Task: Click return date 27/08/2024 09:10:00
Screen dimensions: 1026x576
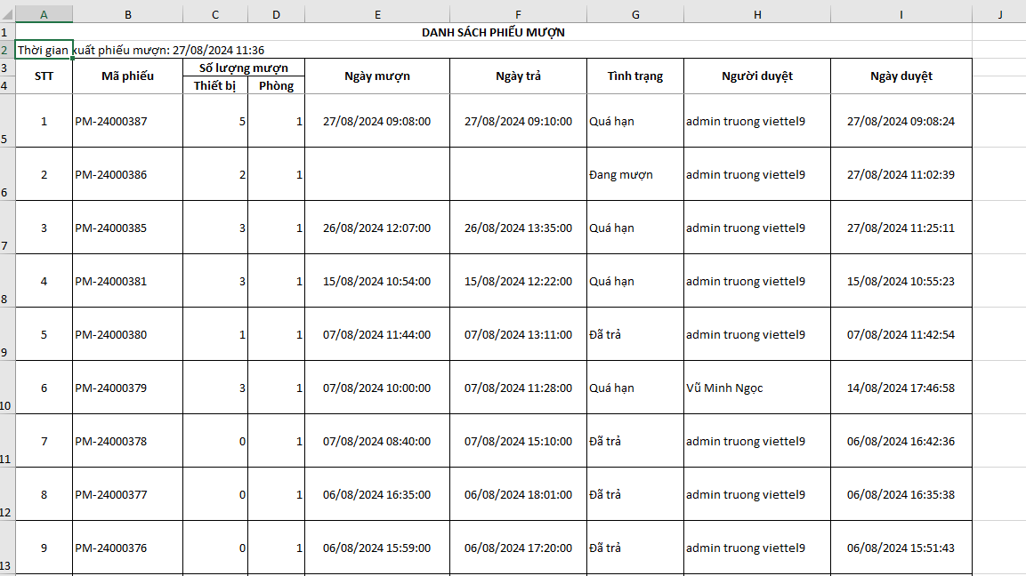Action: pyautogui.click(x=518, y=121)
